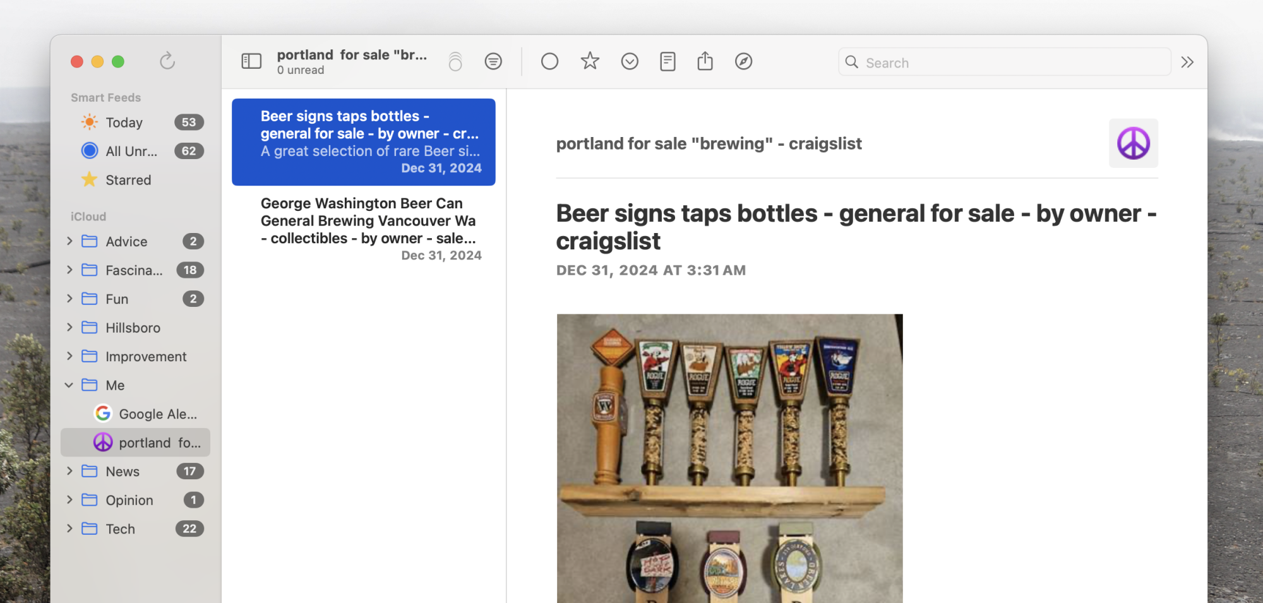
Task: Open article in browser compass icon
Action: coord(743,61)
